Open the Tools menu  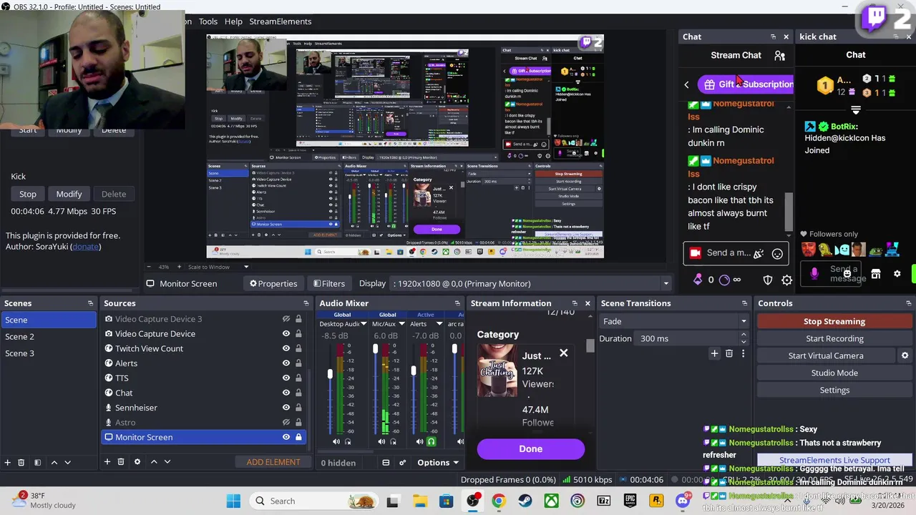point(208,21)
